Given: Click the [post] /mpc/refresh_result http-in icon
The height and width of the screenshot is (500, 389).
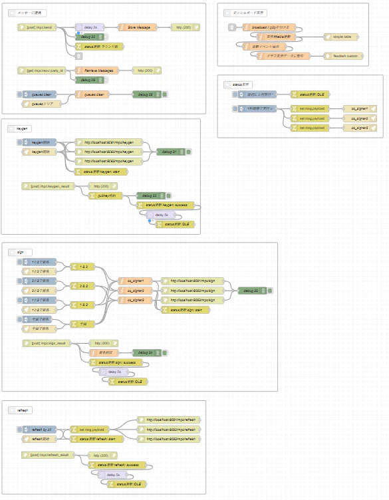Looking at the screenshot, I should tap(25, 455).
